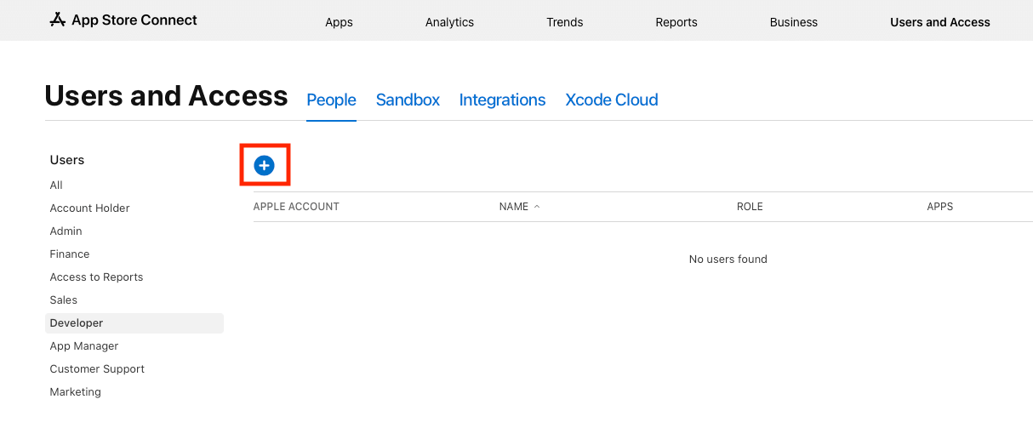Click the App Store Connect title text
The width and height of the screenshot is (1033, 445).
(134, 20)
